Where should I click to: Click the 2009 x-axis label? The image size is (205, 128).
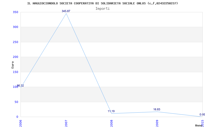click(x=157, y=123)
